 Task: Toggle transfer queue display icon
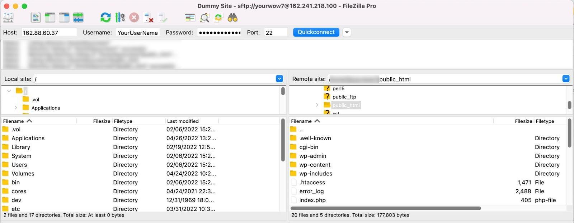[78, 18]
